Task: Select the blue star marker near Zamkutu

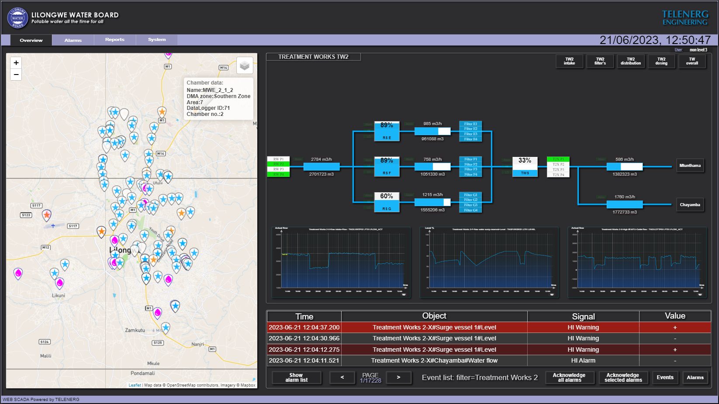Action: (166, 327)
